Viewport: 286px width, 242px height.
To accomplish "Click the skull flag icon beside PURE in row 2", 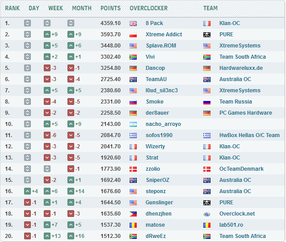I will pyautogui.click(x=207, y=35).
